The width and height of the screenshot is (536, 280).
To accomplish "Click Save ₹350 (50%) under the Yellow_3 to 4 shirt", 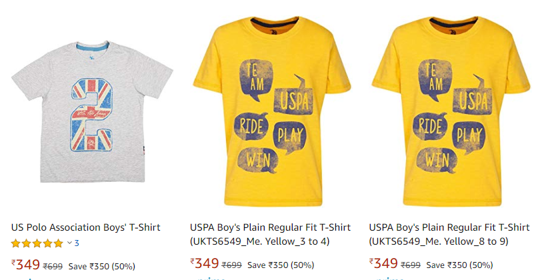I will [x=281, y=265].
